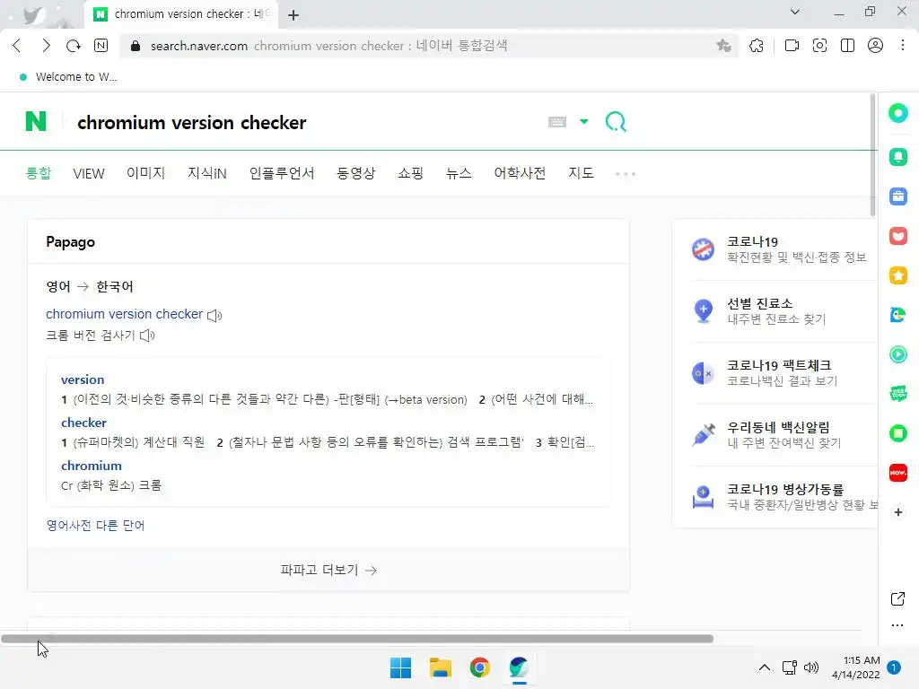Toggle split-view dual tab mode
Viewport: 919px width, 689px height.
click(x=847, y=46)
